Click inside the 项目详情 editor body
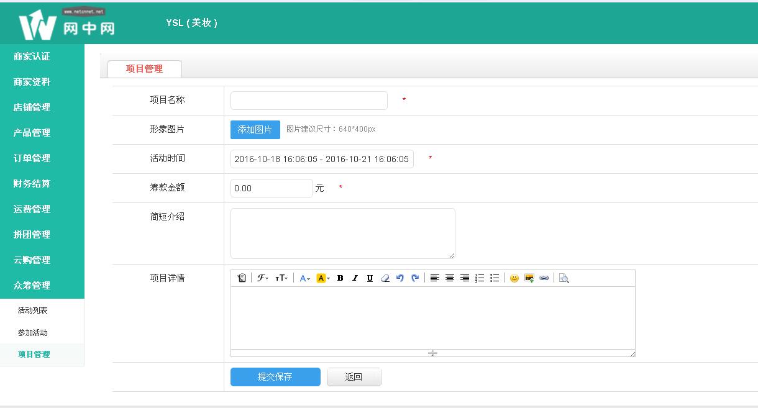 (432, 318)
